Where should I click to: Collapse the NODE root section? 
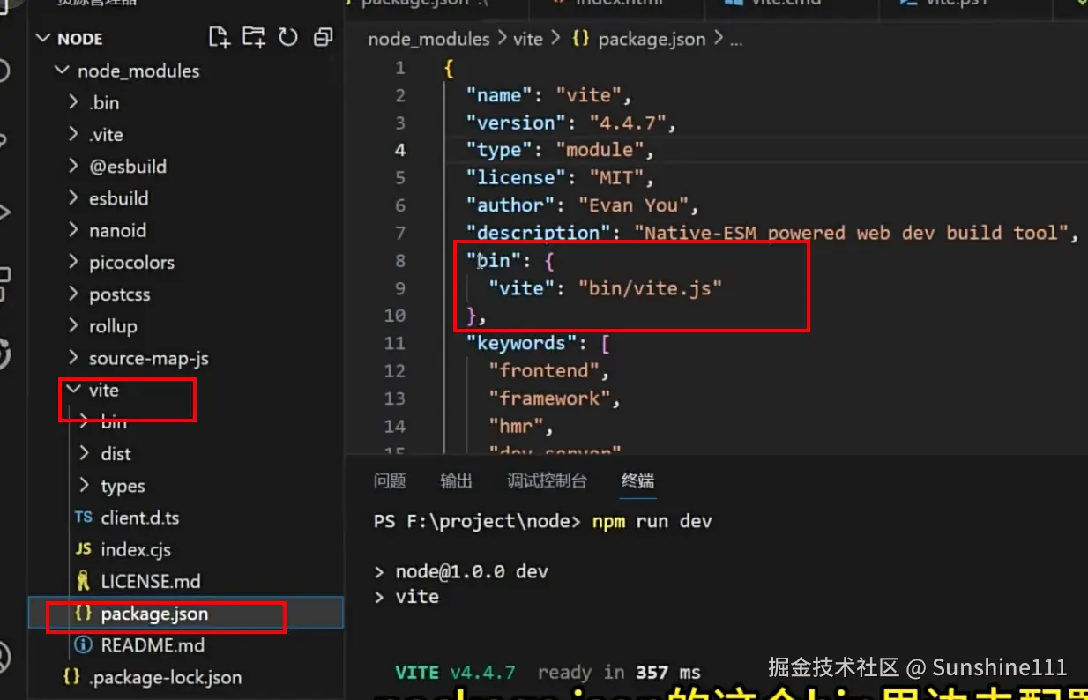pos(42,39)
